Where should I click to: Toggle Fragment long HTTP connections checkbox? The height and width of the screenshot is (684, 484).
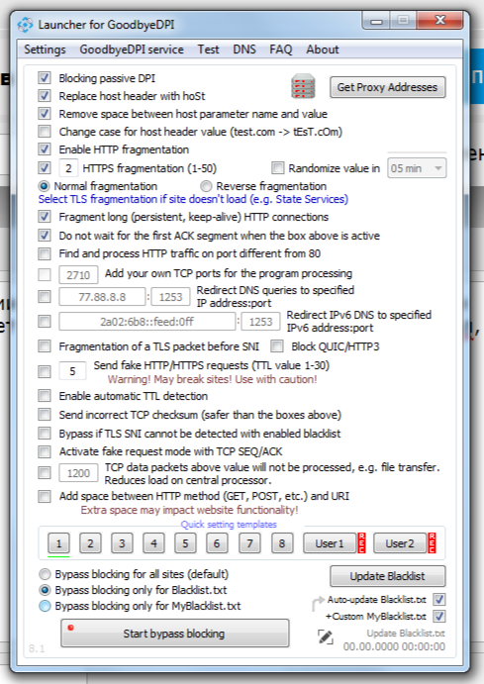(44, 217)
